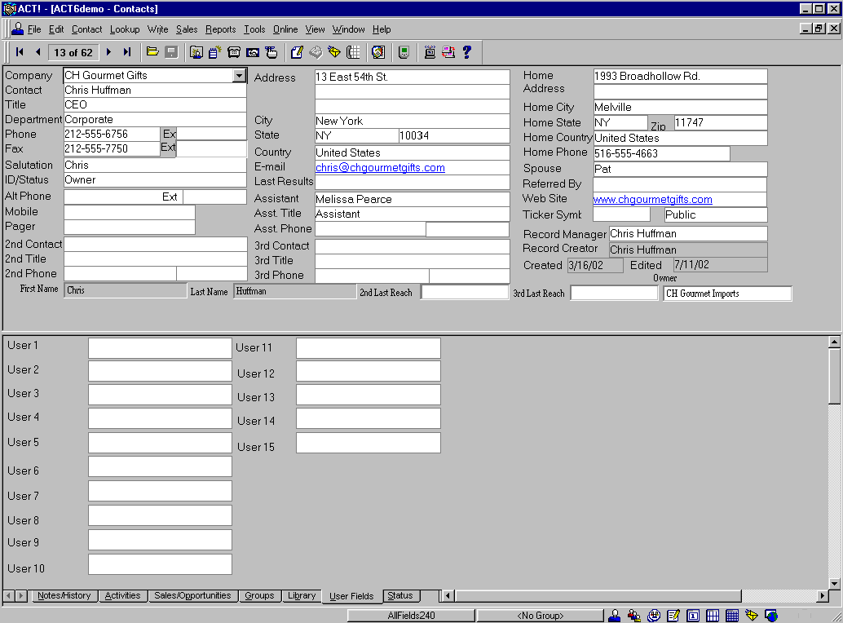The width and height of the screenshot is (843, 623).
Task: Go to the first contact record
Action: pos(20,52)
